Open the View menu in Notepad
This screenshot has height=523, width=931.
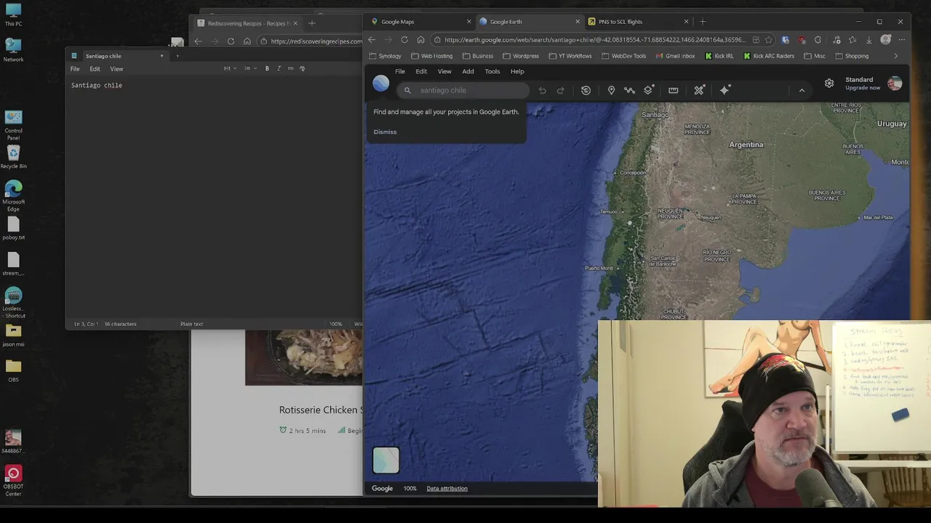(116, 69)
